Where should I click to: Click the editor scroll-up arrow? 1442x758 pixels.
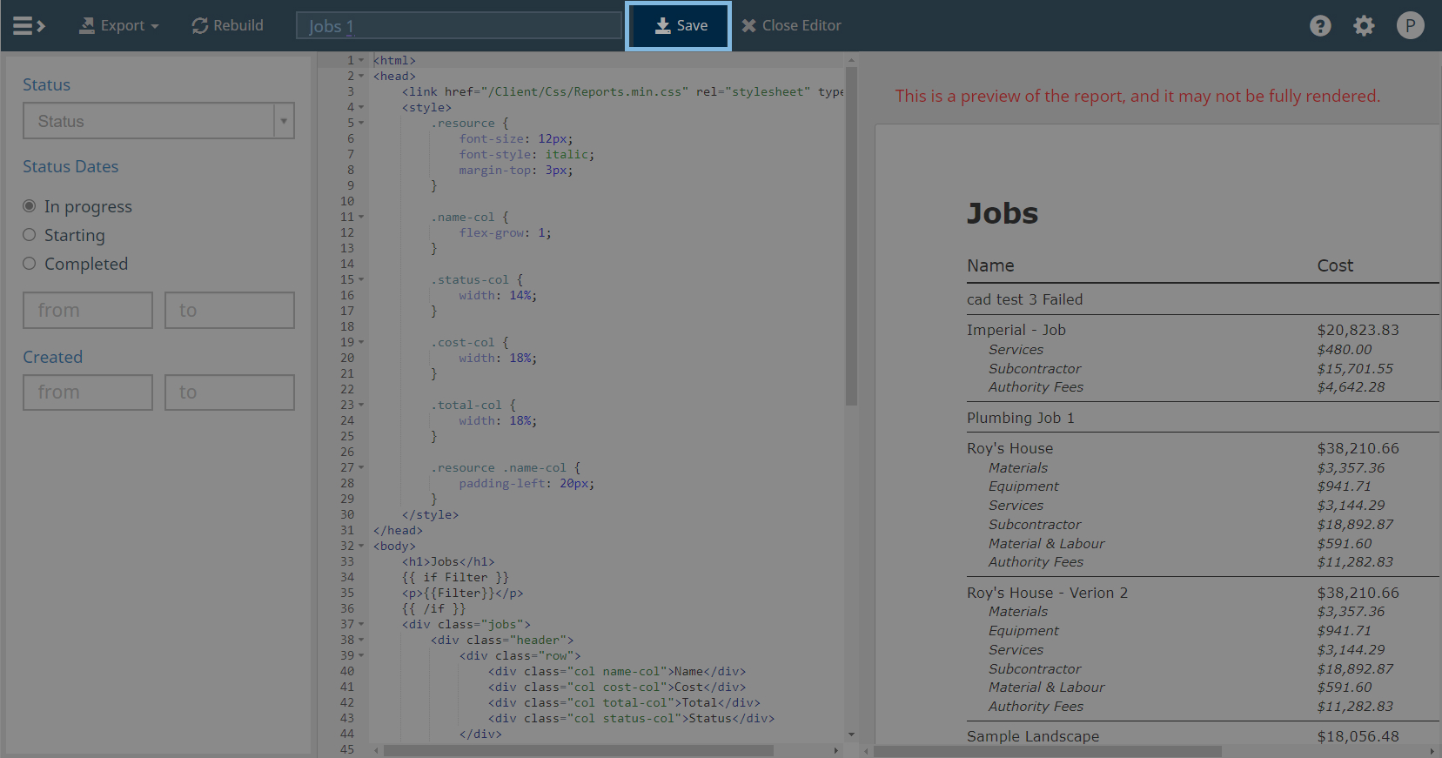tap(851, 60)
